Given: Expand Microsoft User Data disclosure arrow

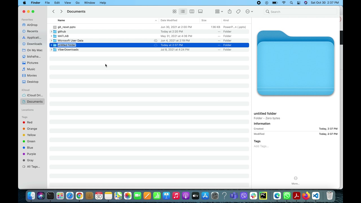Looking at the screenshot, I should click(x=51, y=41).
